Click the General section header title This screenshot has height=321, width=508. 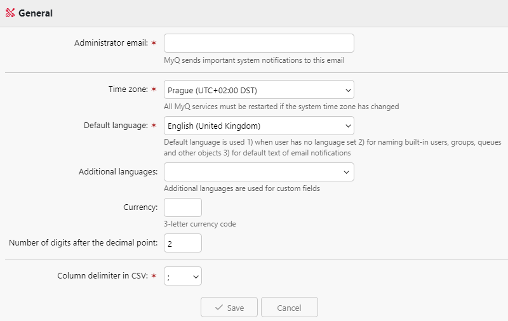click(36, 13)
